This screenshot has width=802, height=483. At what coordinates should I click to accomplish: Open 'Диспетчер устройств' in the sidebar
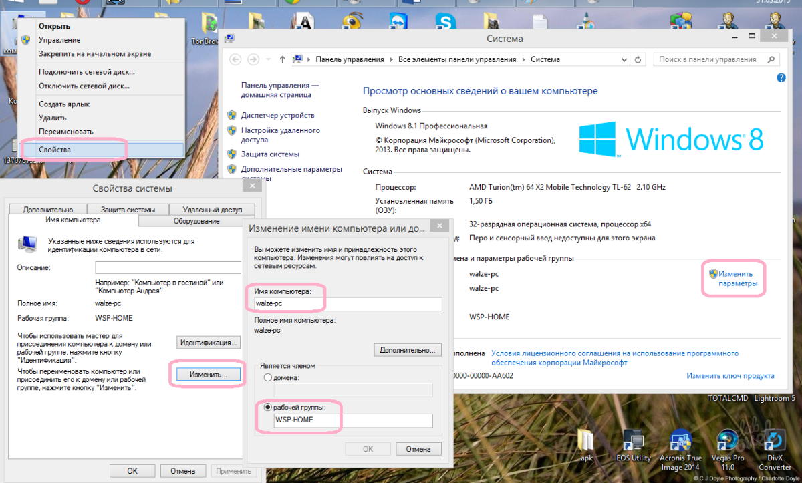pos(277,115)
